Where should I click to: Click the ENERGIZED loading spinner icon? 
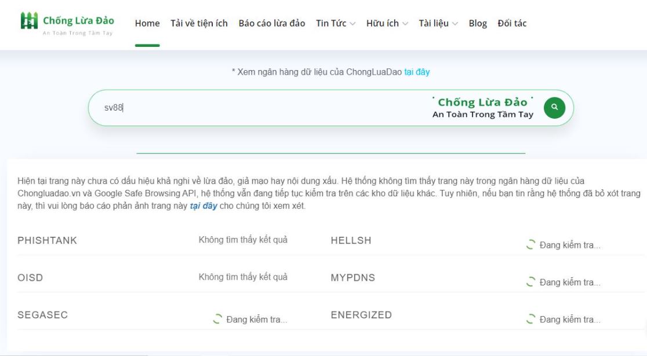[530, 319]
